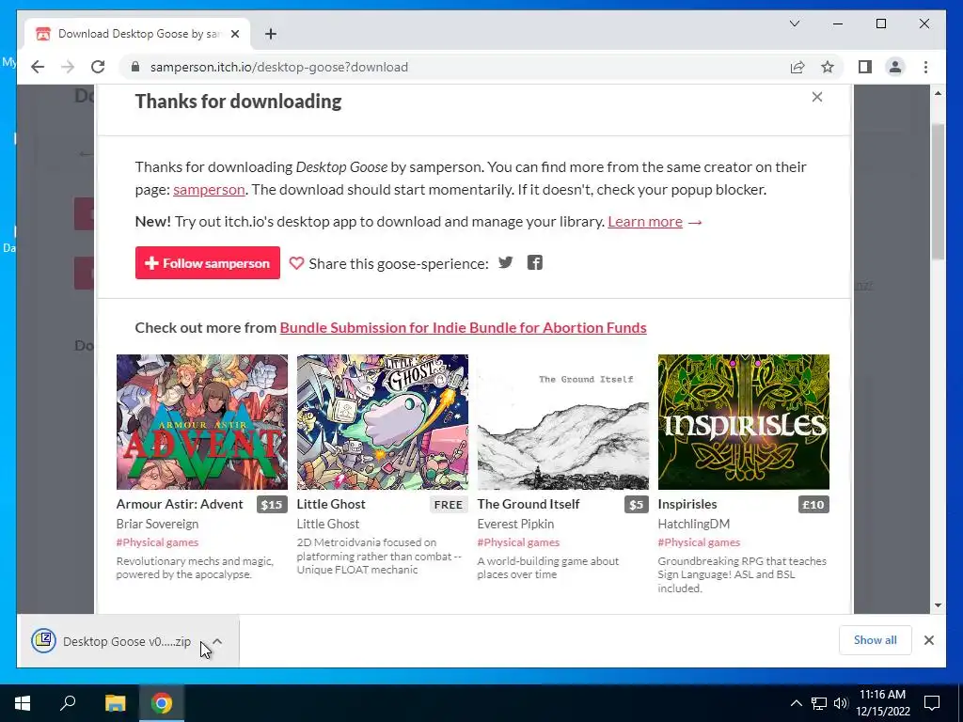Click the Inspirisles title link
Screen dimensions: 963x722
coord(687,504)
